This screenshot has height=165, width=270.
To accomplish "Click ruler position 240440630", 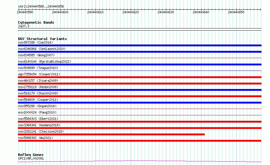I will click(166, 12).
